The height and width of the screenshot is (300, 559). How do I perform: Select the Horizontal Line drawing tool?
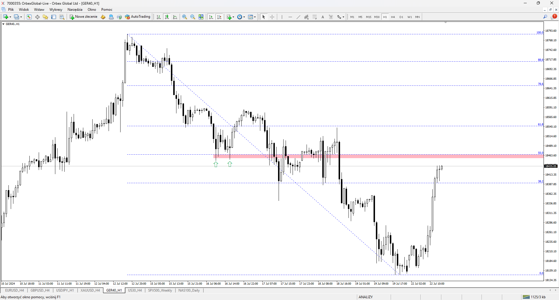[x=290, y=17]
